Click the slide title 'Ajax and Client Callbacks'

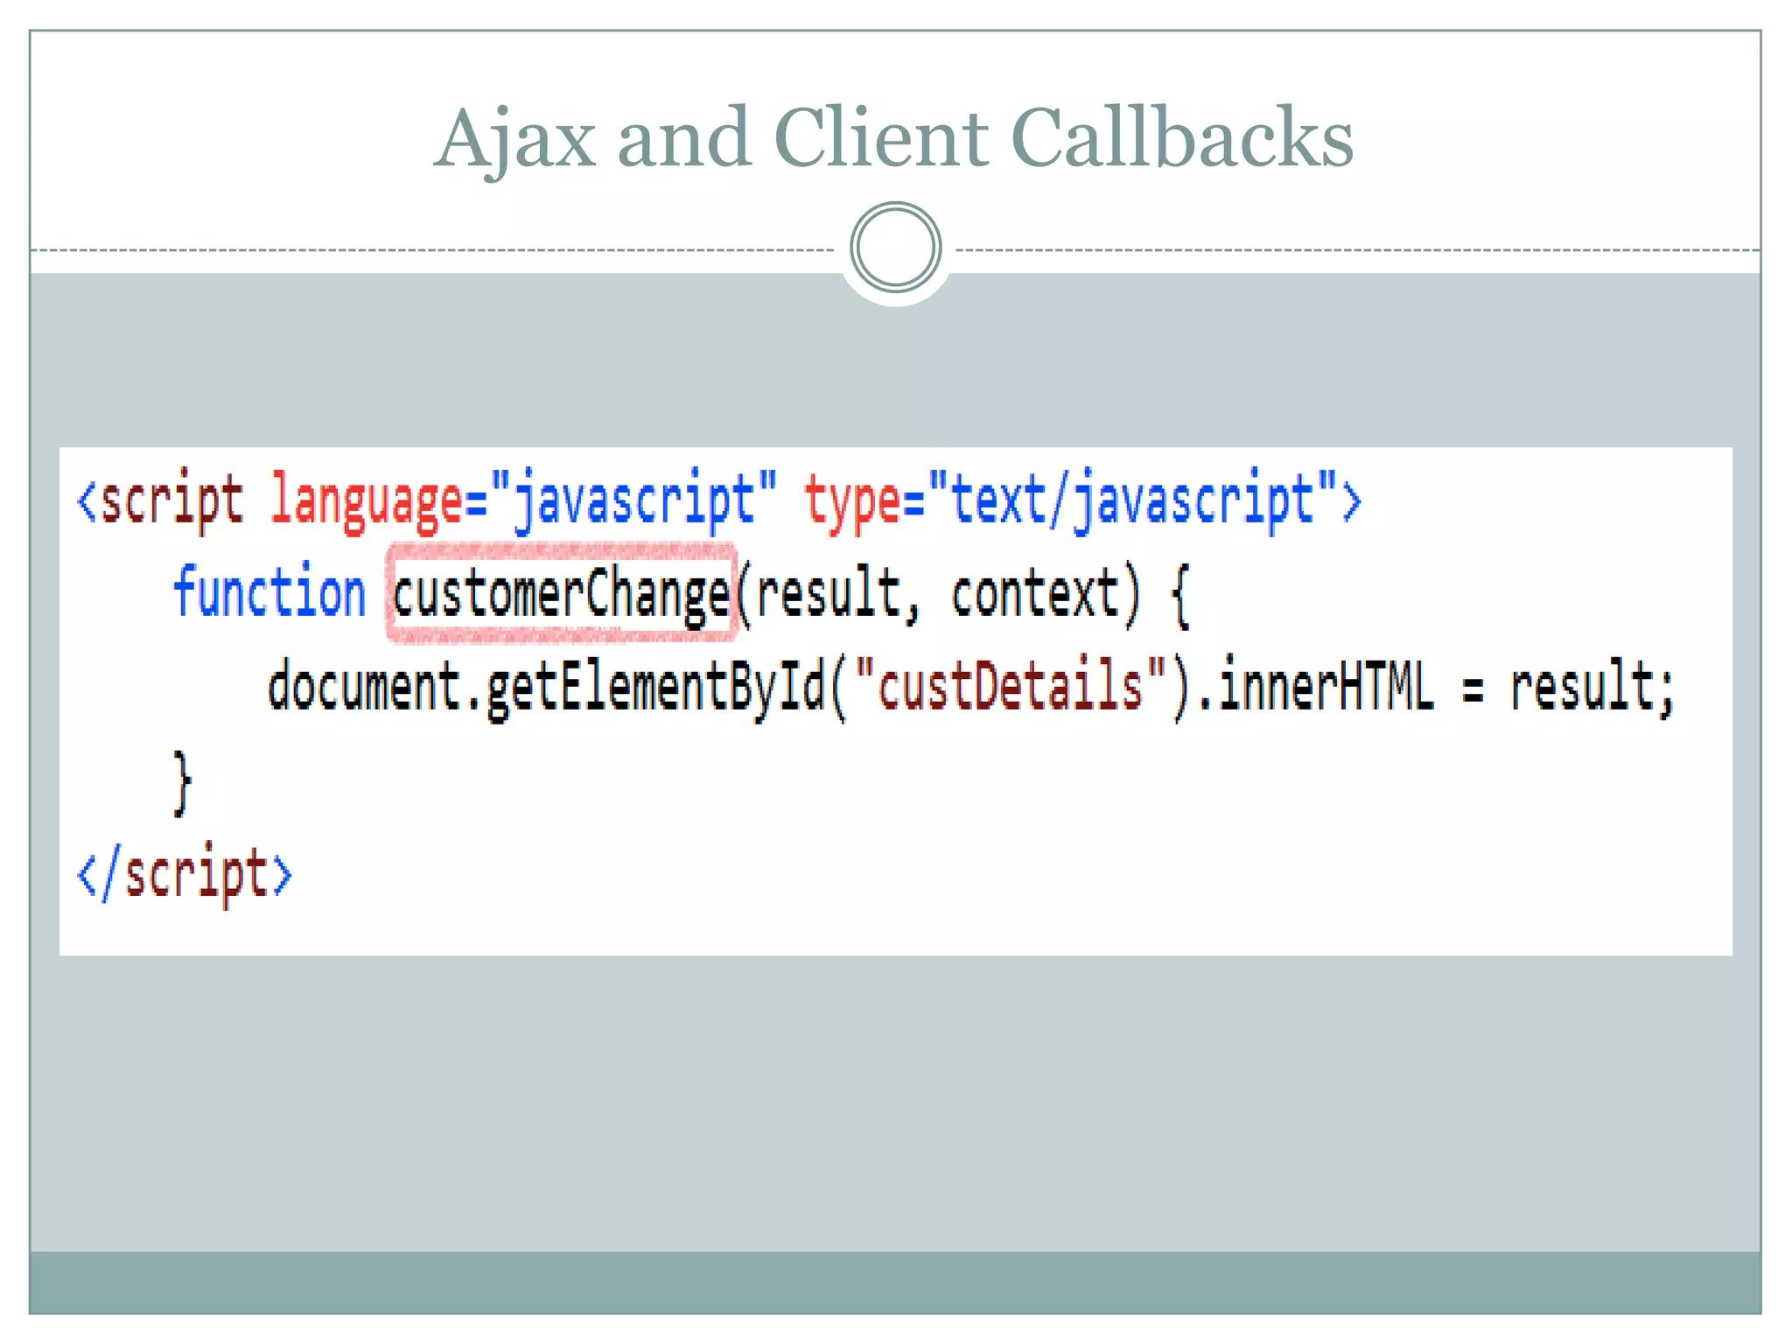click(894, 138)
